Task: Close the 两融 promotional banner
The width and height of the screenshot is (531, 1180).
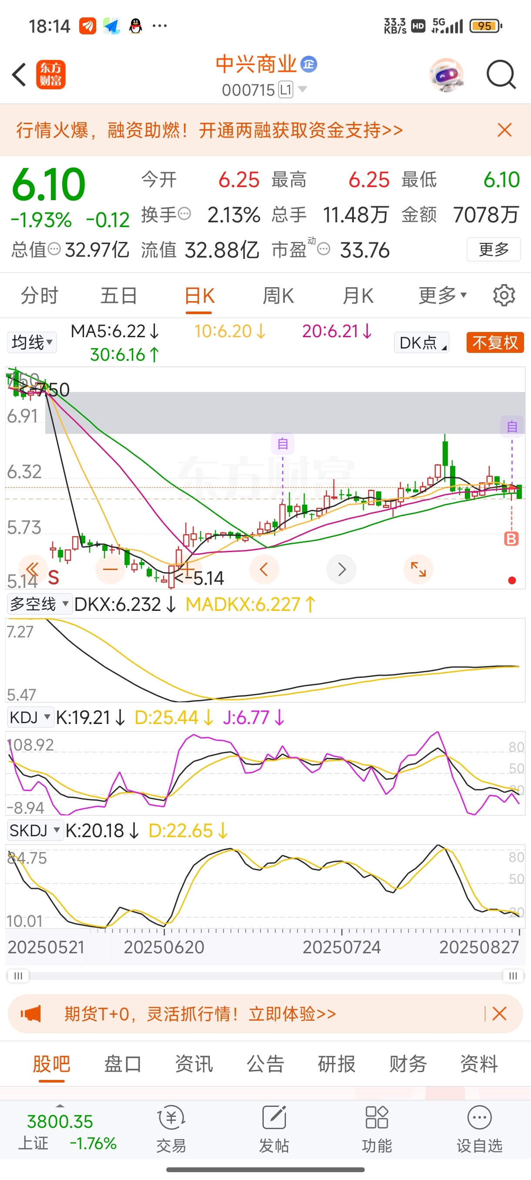Action: coord(504,130)
